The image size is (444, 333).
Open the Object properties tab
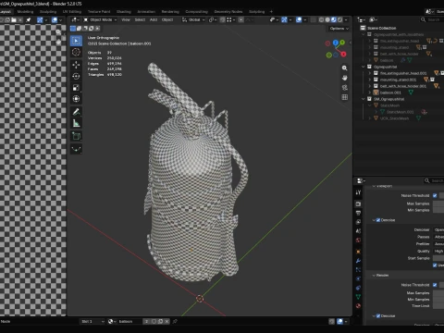coord(358,252)
